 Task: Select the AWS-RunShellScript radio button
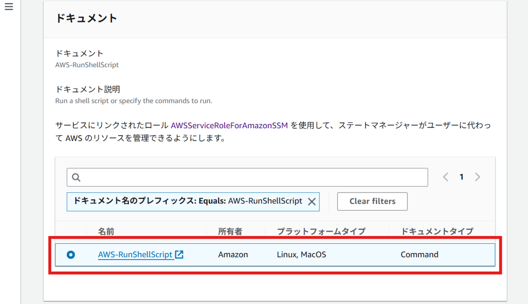pyautogui.click(x=71, y=255)
